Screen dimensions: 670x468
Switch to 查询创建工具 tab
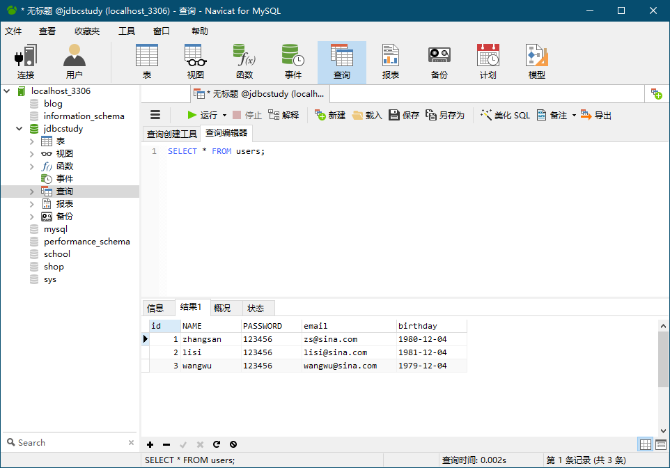pos(171,134)
